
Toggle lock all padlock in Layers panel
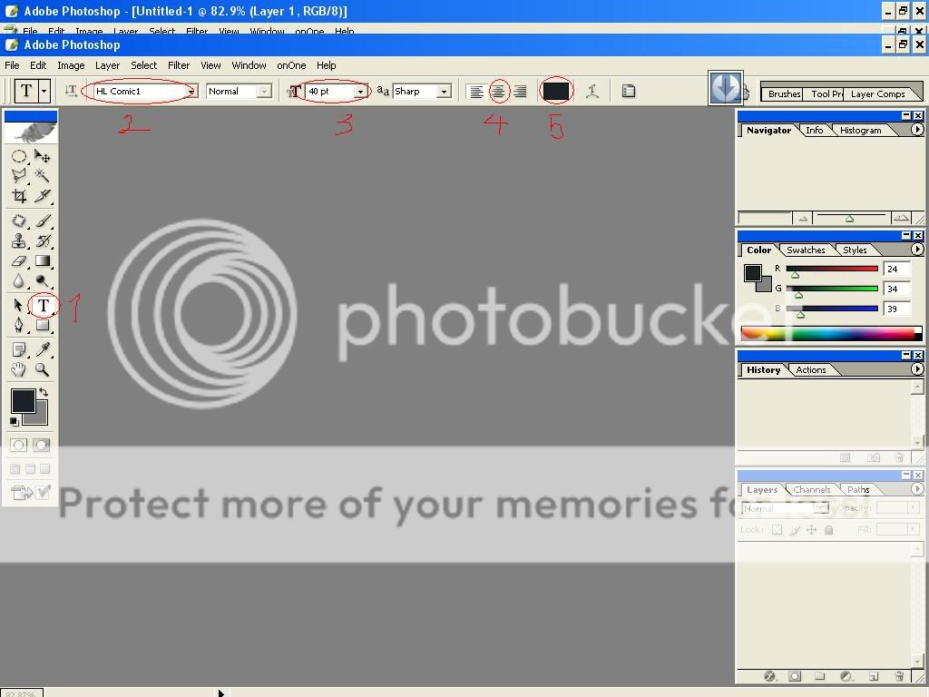[x=829, y=530]
